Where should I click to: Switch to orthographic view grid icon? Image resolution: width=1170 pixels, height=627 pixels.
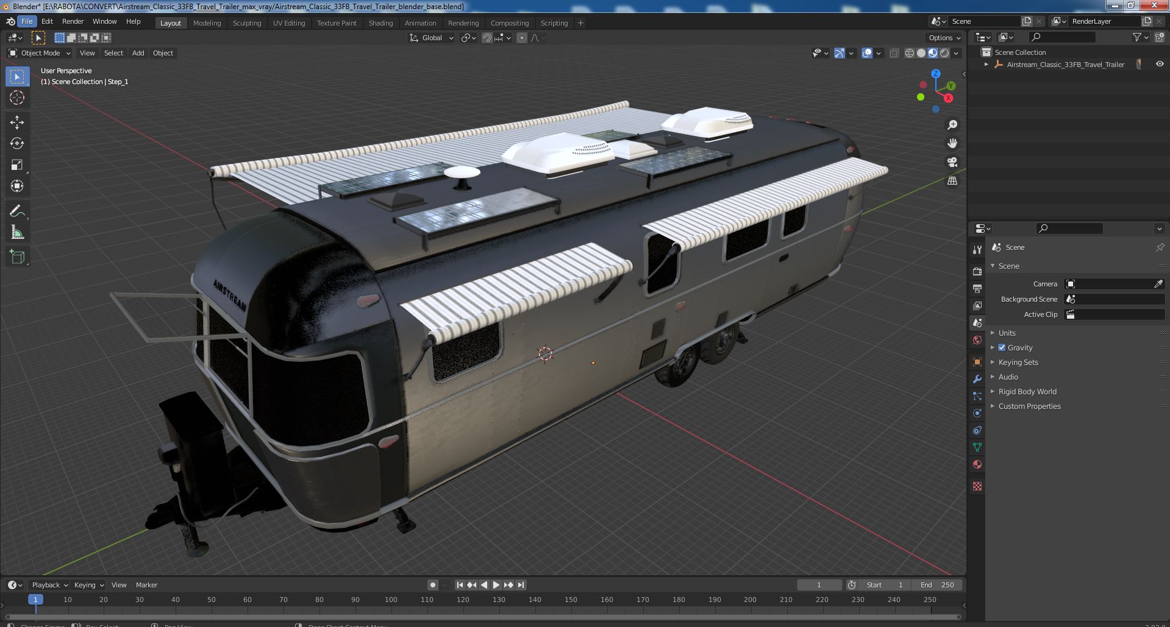point(952,181)
